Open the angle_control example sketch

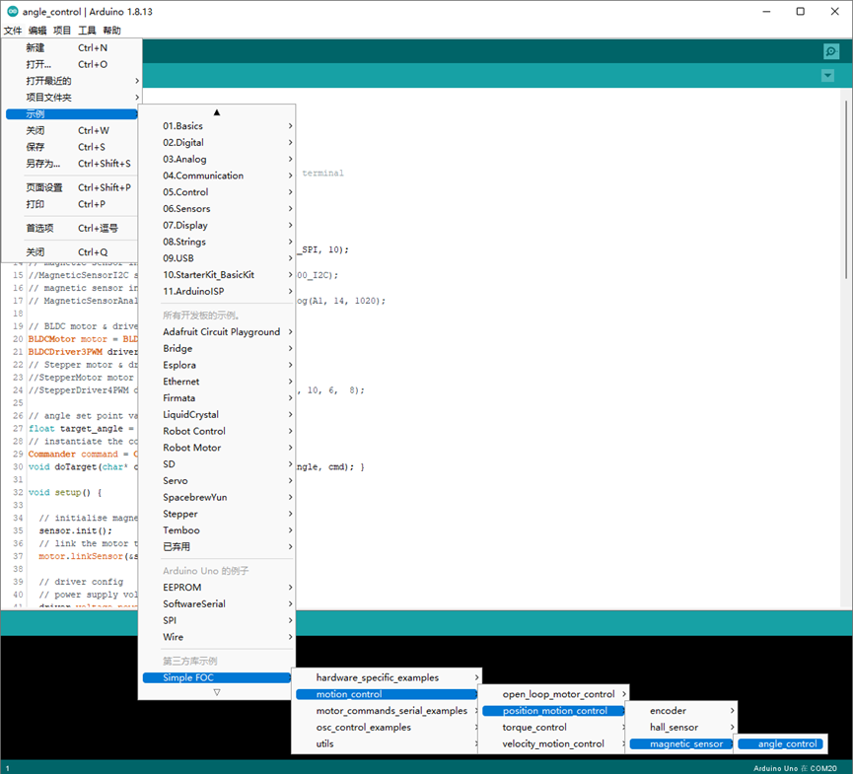781,743
